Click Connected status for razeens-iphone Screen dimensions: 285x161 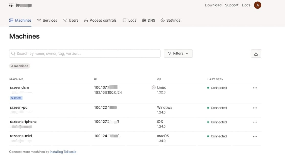tap(217, 122)
